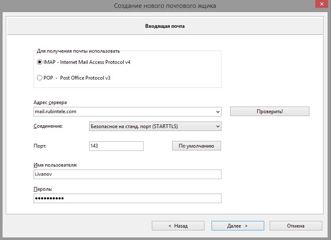
Task: Select the IMAP protocol radio button
Action: tap(40, 62)
